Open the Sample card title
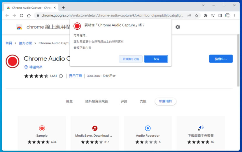 tap(42, 135)
